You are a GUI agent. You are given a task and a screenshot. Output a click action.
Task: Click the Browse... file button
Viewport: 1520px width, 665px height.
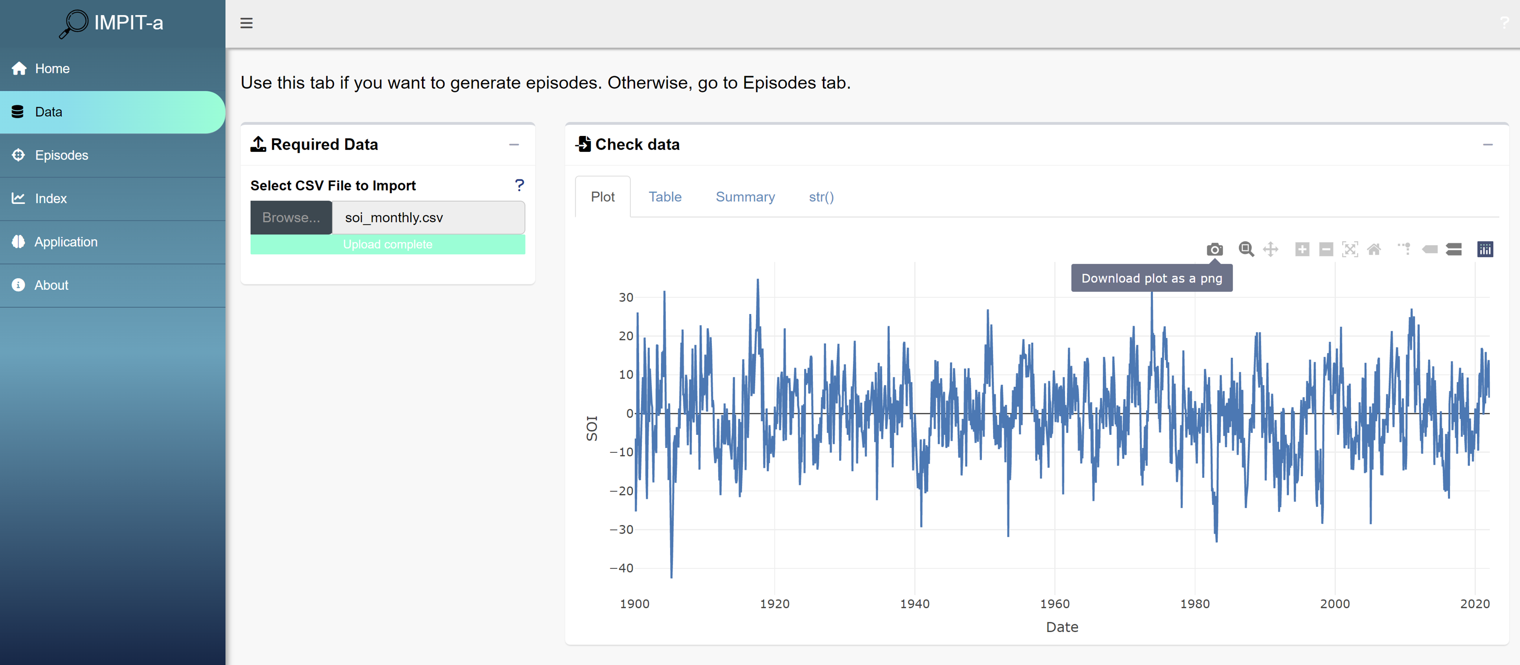[291, 217]
